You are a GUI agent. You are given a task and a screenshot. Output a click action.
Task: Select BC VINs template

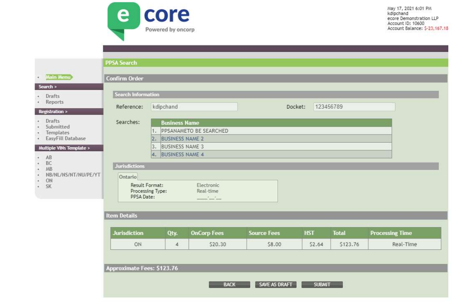click(49, 163)
